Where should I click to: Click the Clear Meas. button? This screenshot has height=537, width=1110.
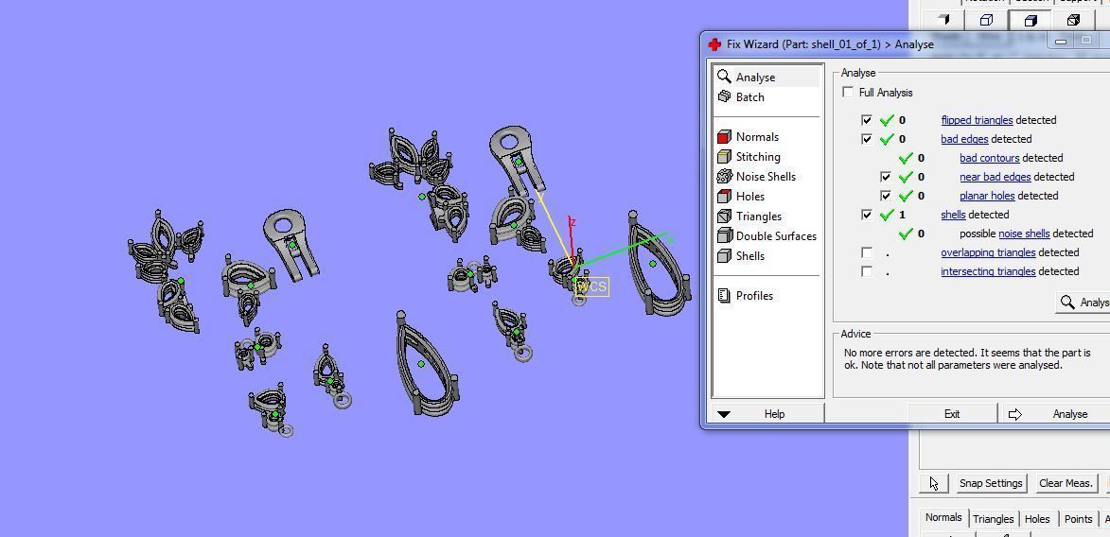tap(1066, 483)
